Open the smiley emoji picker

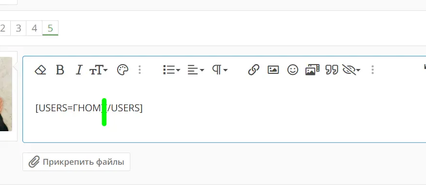(293, 70)
